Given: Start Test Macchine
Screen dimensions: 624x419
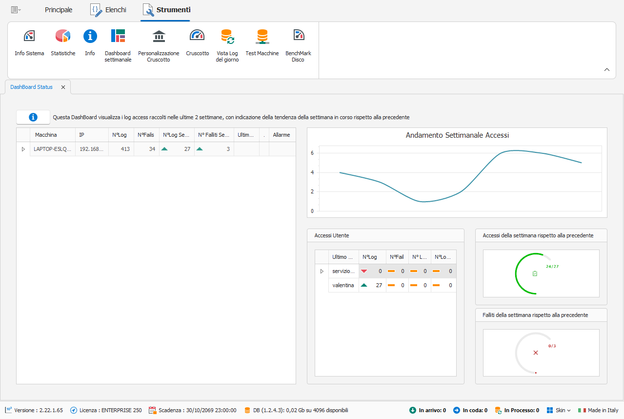Looking at the screenshot, I should pos(262,42).
